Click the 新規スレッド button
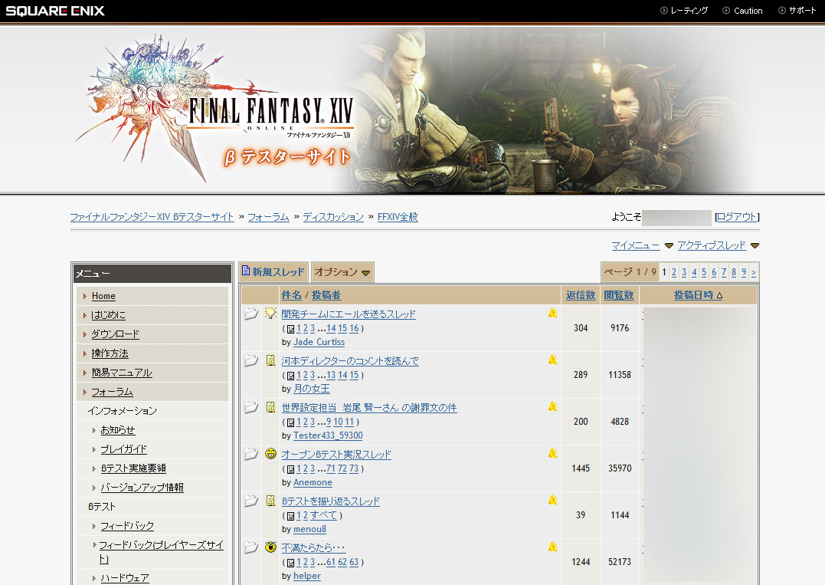825x585 pixels. 273,271
